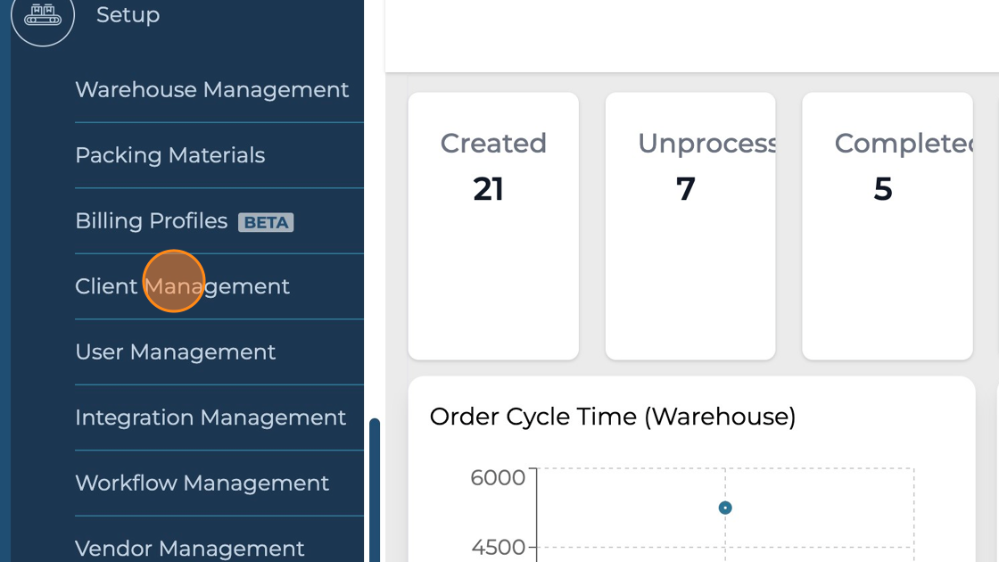This screenshot has width=999, height=562.
Task: Click the data point on cycle time chart
Action: (725, 508)
